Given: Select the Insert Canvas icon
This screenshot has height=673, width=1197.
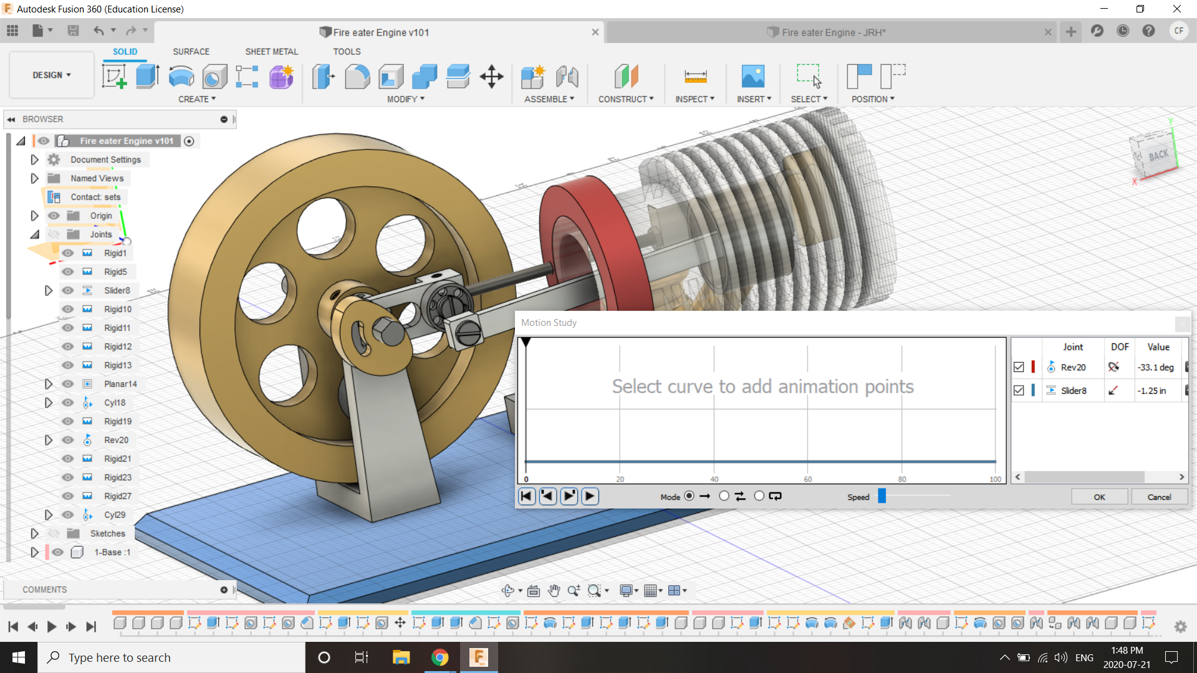Looking at the screenshot, I should [x=754, y=76].
